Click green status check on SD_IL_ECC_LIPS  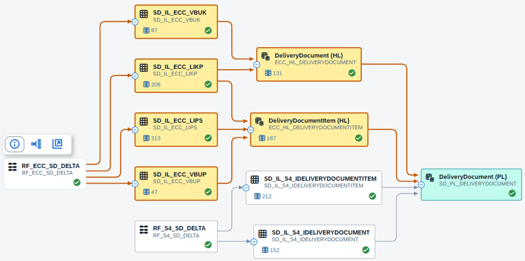click(208, 138)
